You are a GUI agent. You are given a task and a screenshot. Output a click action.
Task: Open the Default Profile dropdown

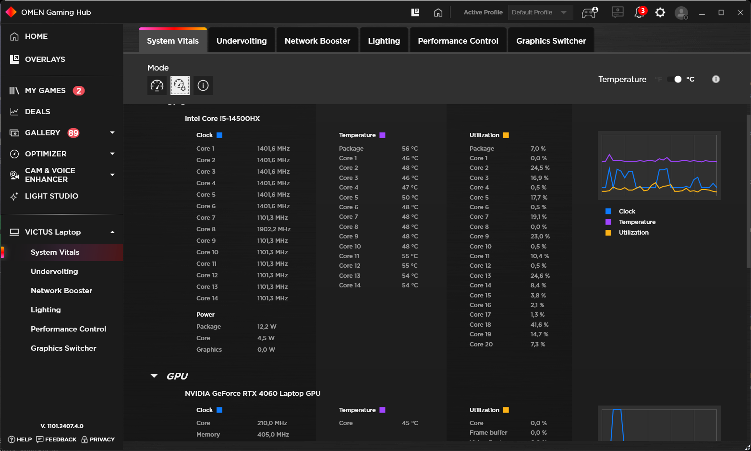(x=540, y=12)
